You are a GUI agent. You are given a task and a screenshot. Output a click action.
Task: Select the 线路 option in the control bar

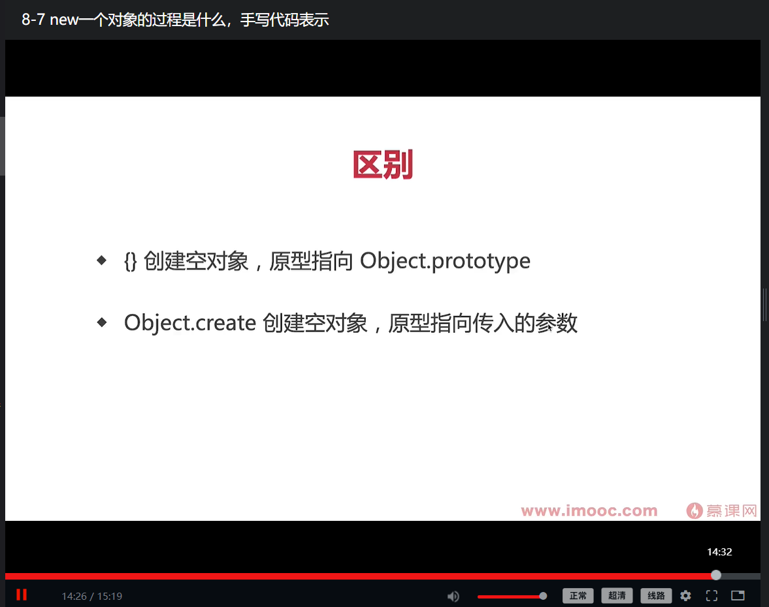click(x=656, y=596)
